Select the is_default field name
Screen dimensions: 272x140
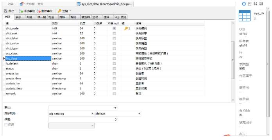12,63
